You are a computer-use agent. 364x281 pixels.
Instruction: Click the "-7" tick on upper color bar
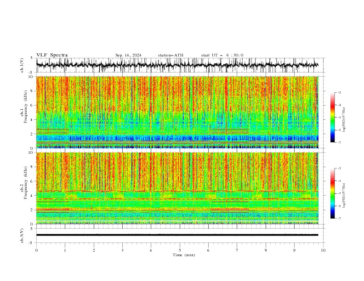[x=339, y=142]
